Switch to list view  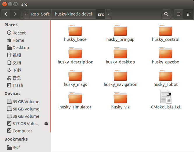click(x=179, y=14)
